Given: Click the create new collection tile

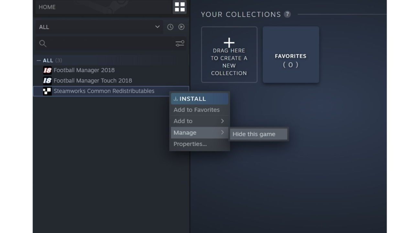Looking at the screenshot, I should 229,55.
